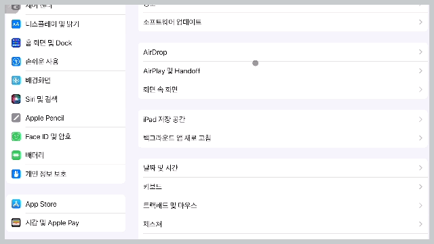The image size is (434, 244).
Task: Open 제스처 settings row
Action: coord(283,224)
